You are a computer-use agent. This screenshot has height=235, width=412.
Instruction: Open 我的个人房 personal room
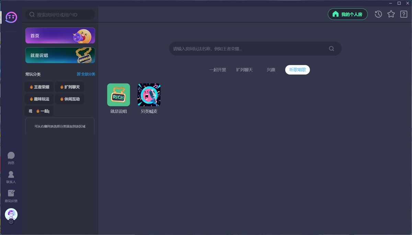[347, 14]
